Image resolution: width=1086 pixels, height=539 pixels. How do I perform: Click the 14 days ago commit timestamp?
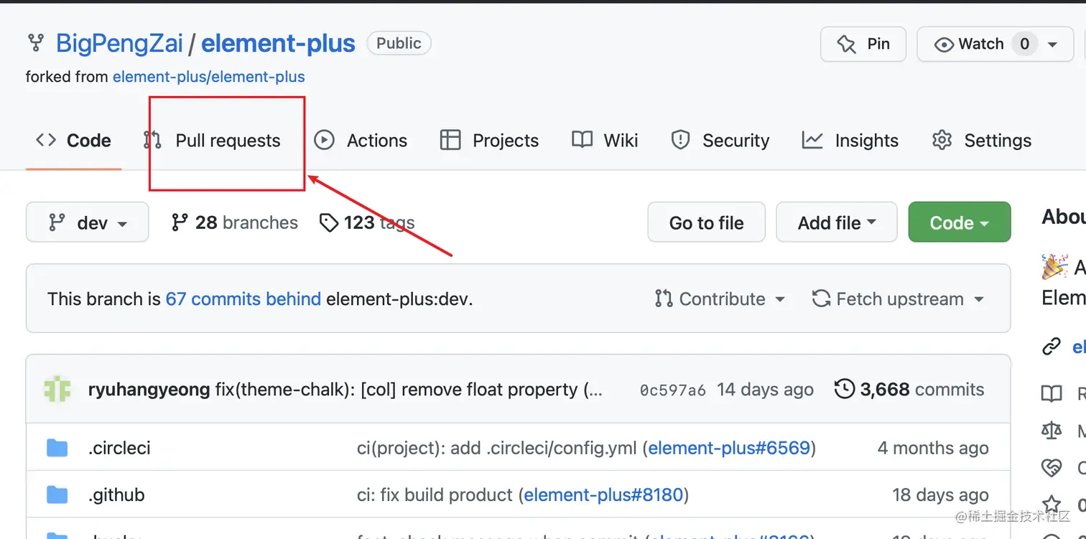tap(765, 390)
